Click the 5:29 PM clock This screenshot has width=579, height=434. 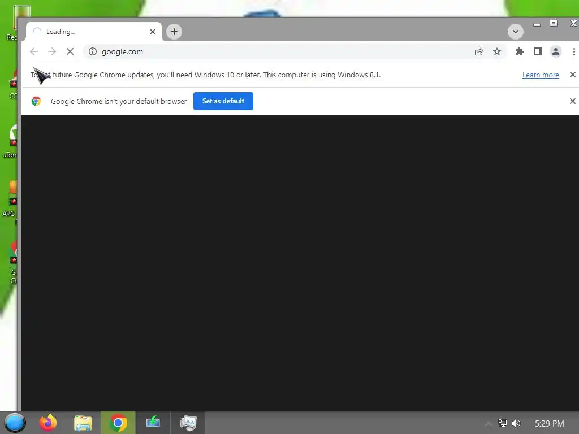(549, 424)
